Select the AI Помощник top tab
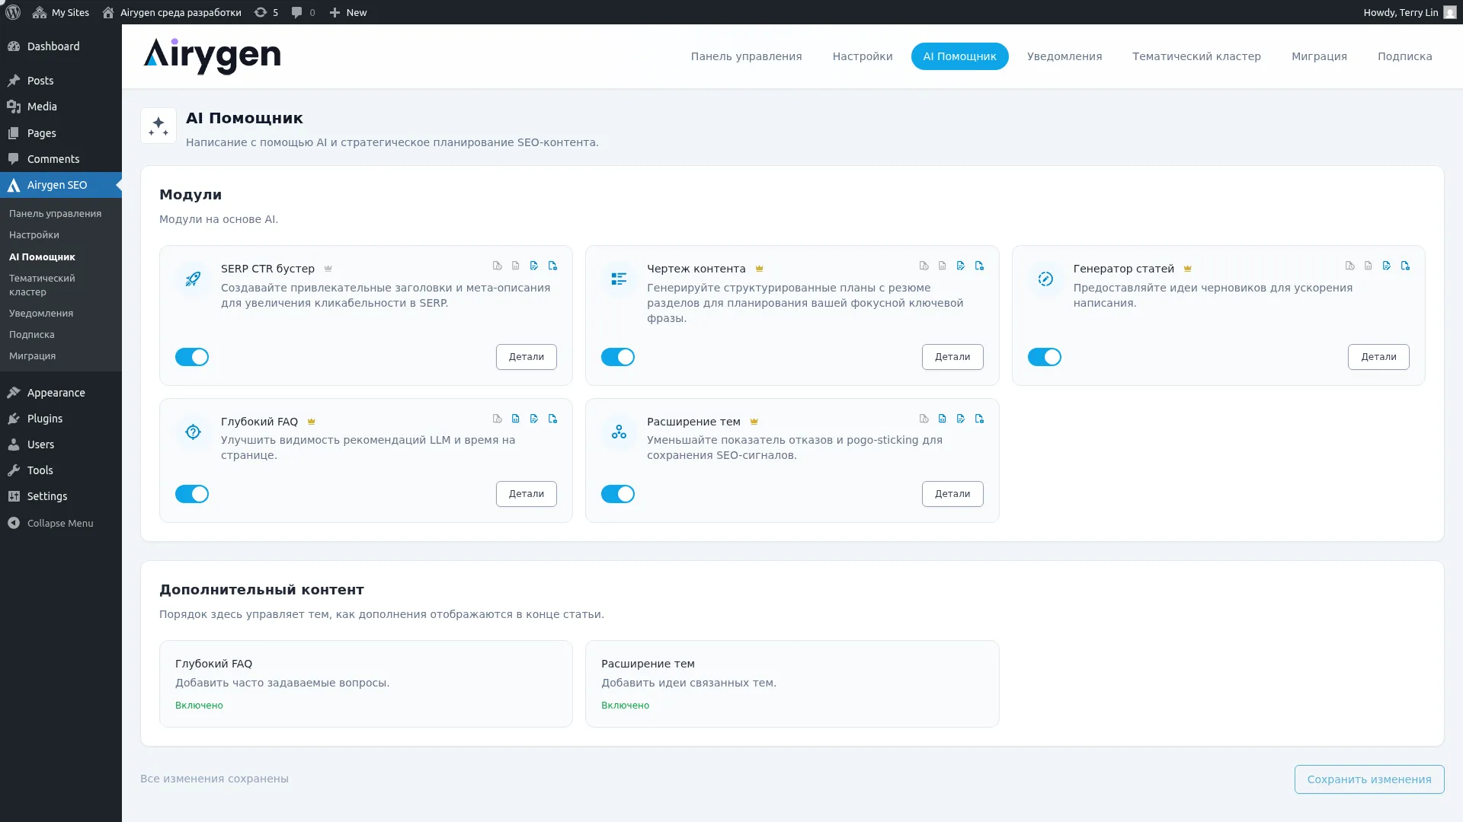 pyautogui.click(x=959, y=56)
